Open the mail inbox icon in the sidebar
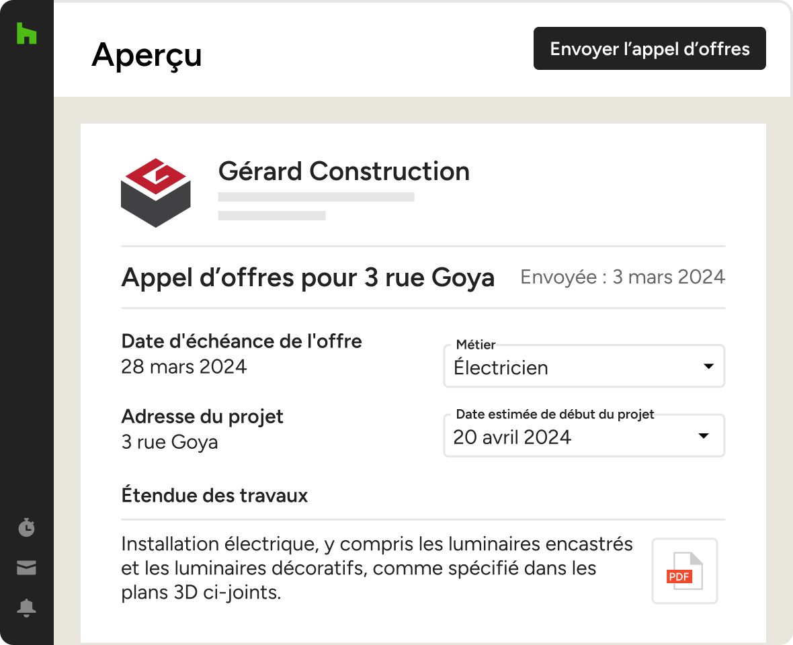This screenshot has width=793, height=645. coord(26,568)
